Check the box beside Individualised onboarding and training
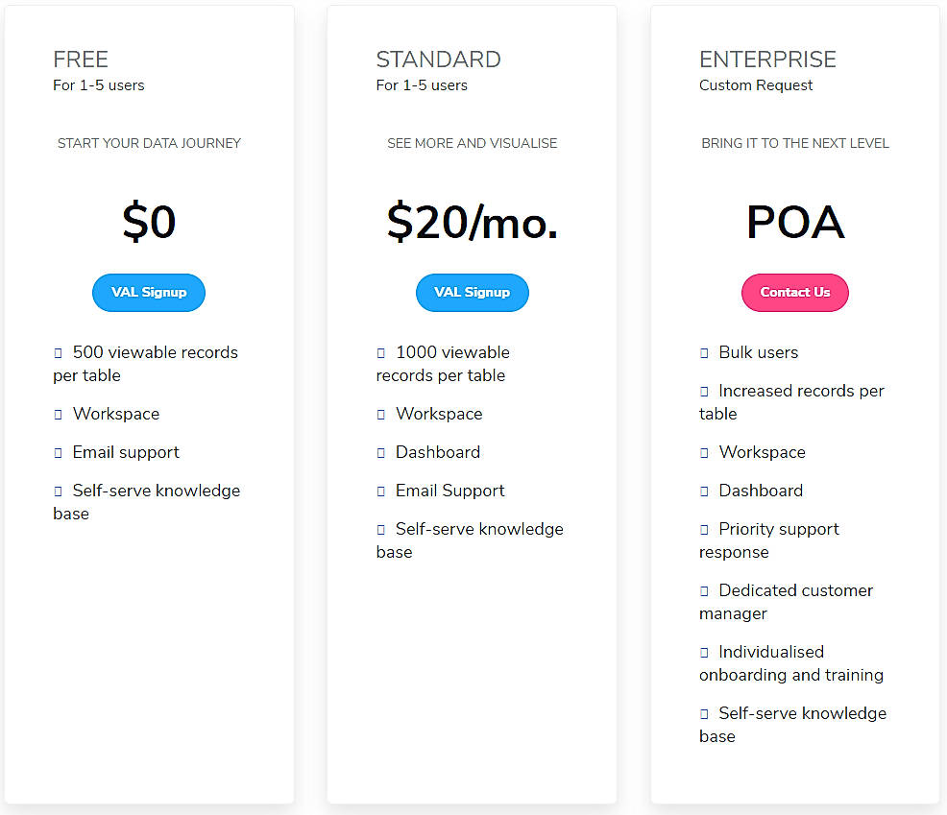Viewport: 947px width, 815px height. click(704, 652)
